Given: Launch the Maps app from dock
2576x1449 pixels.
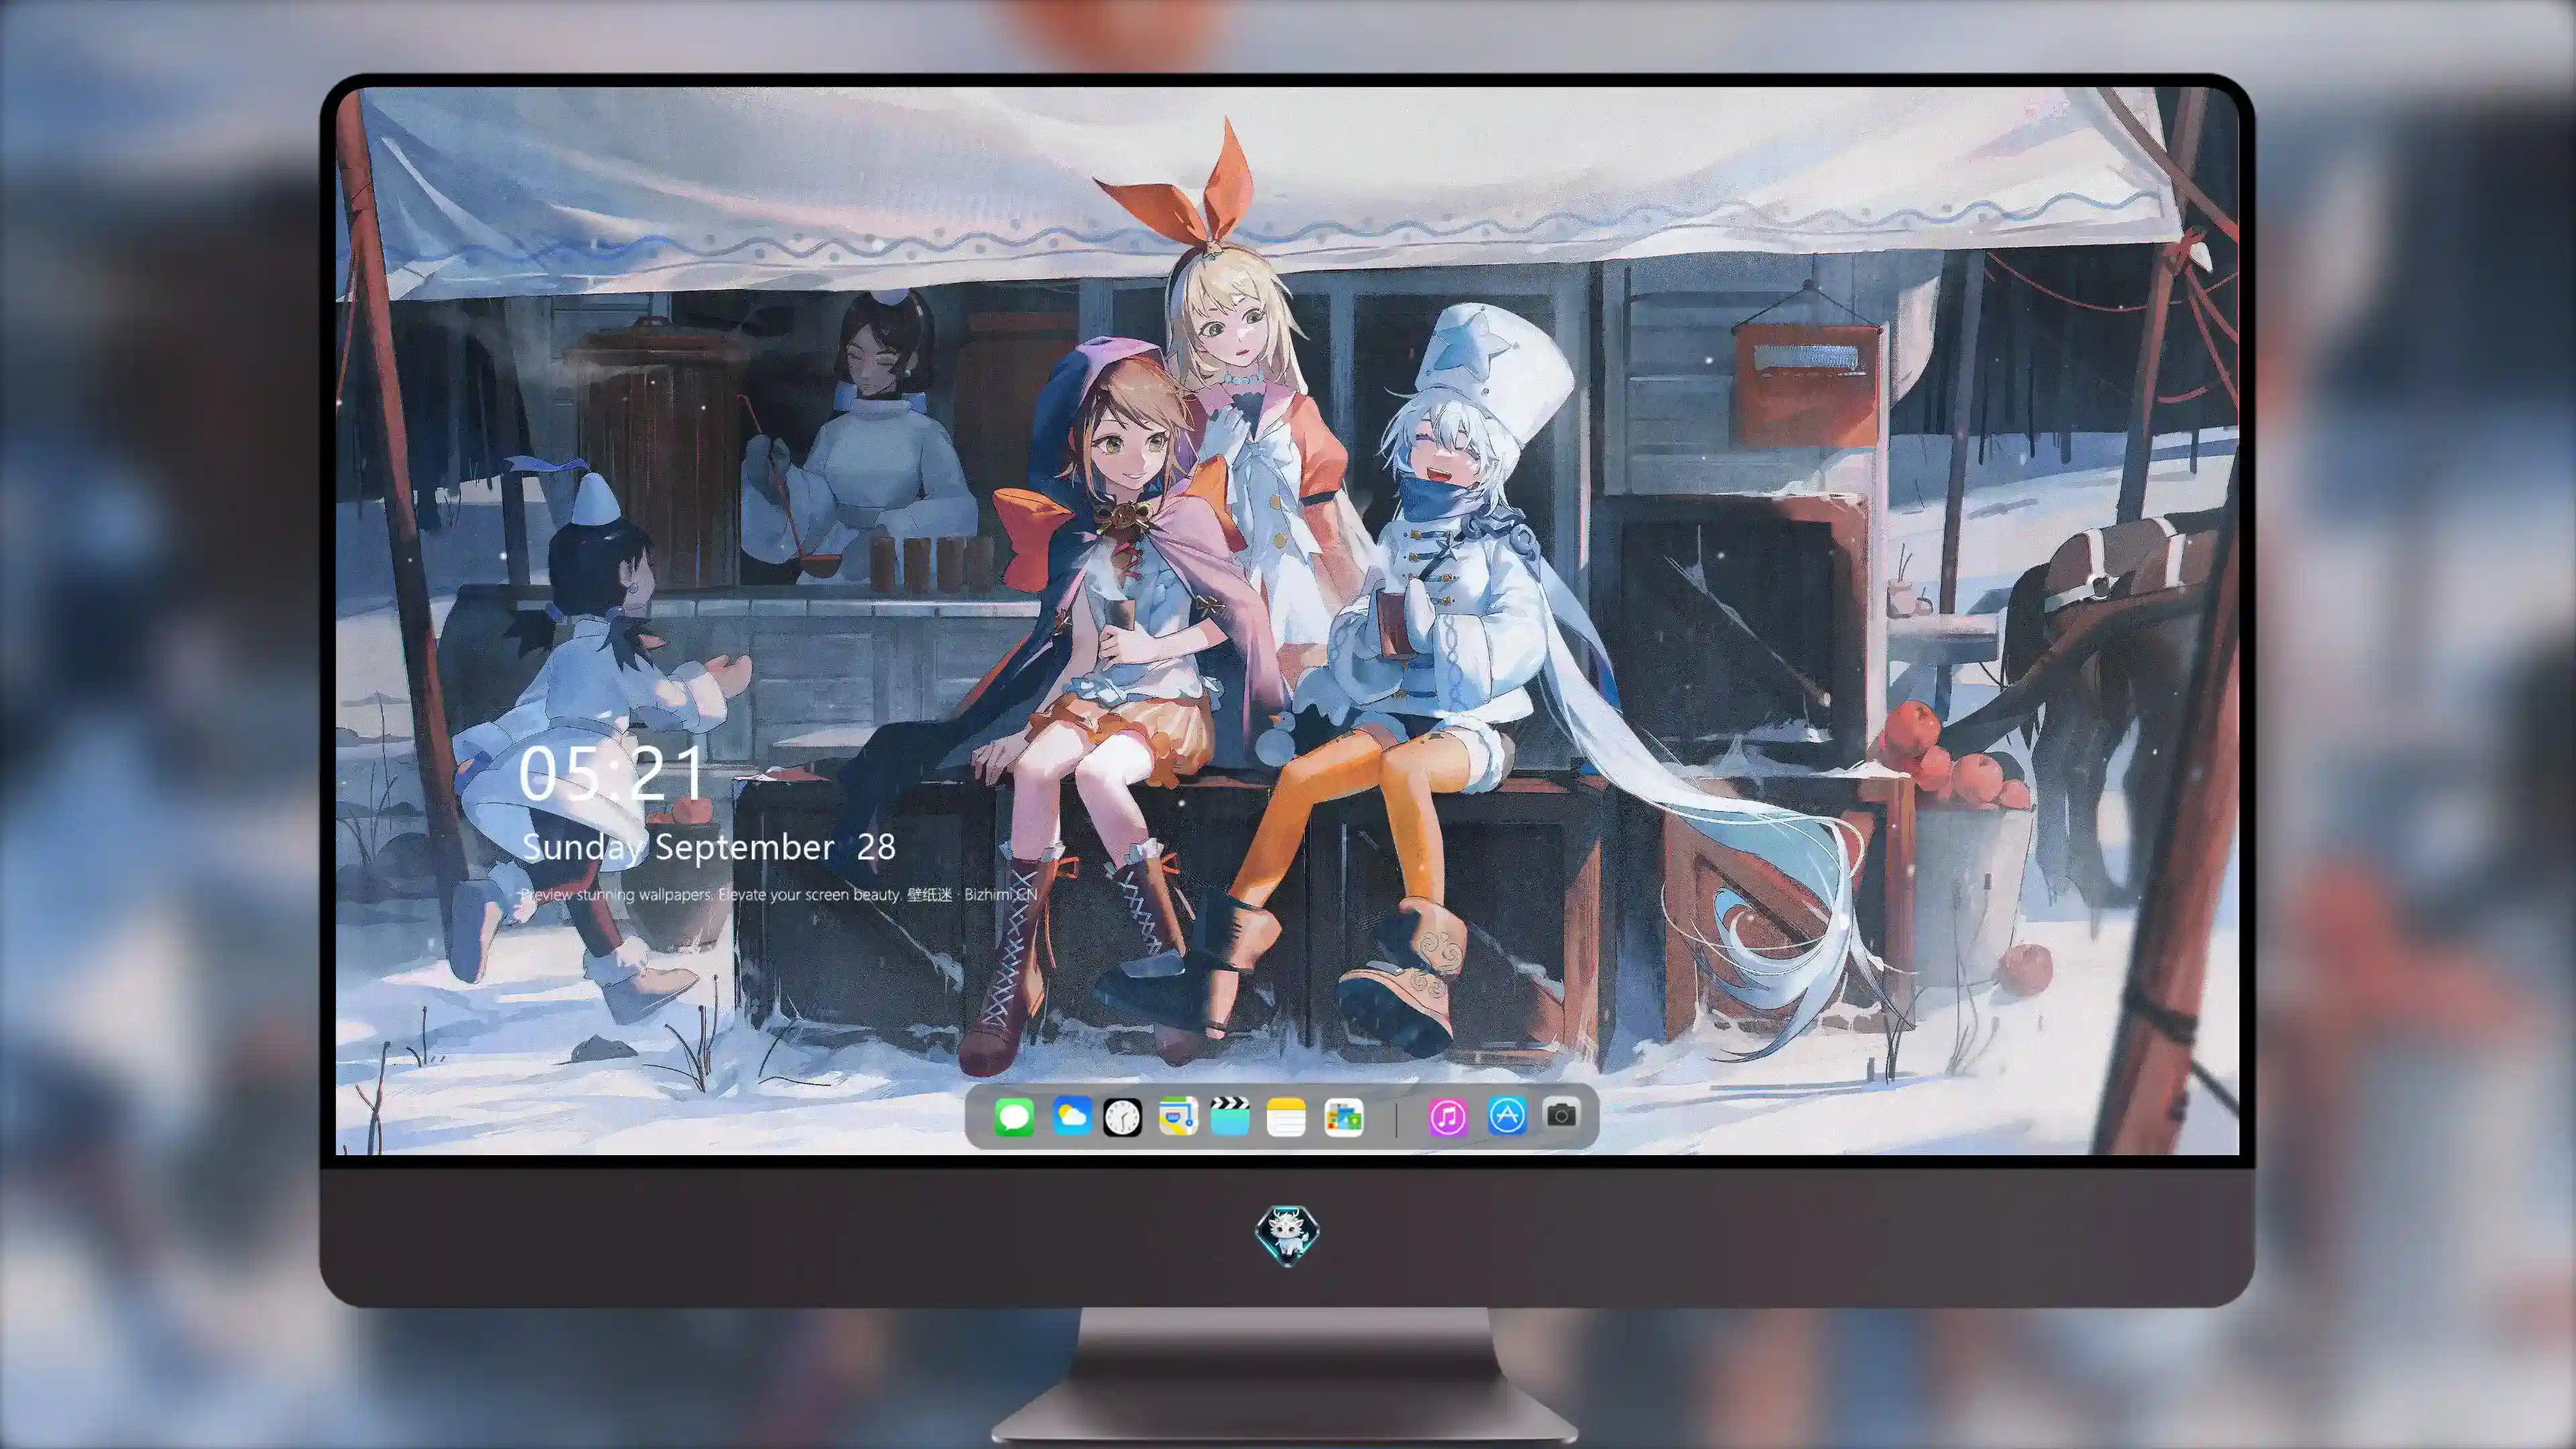Looking at the screenshot, I should pyautogui.click(x=1178, y=1116).
